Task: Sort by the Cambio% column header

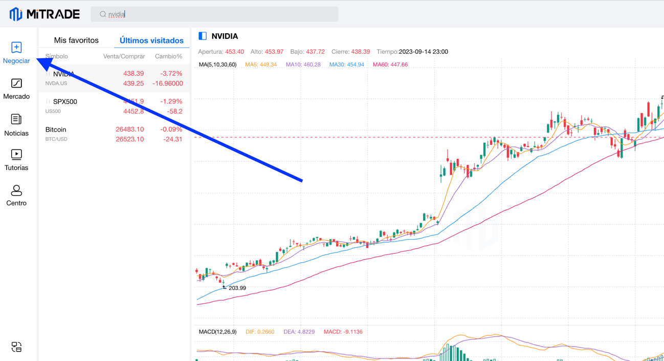Action: (x=168, y=56)
